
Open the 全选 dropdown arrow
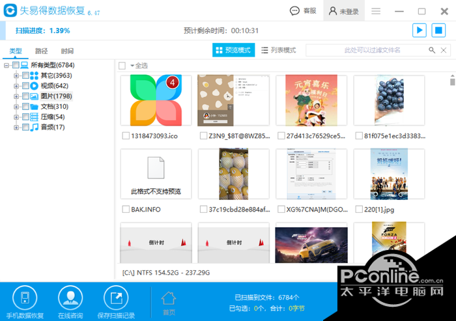[x=132, y=66]
